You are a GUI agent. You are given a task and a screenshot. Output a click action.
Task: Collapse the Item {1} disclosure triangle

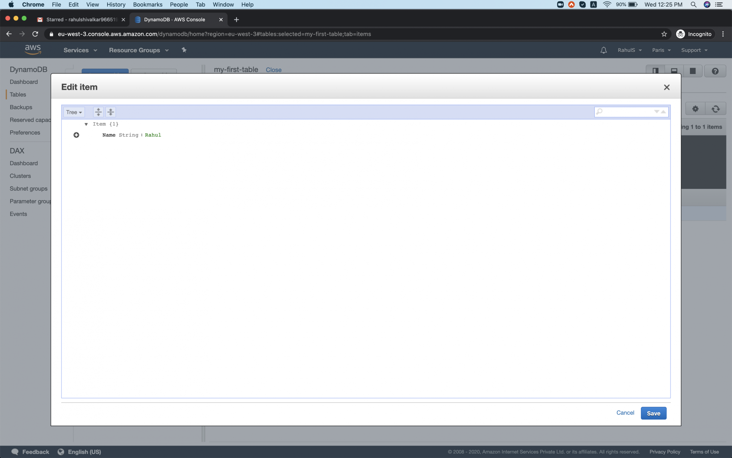point(86,124)
